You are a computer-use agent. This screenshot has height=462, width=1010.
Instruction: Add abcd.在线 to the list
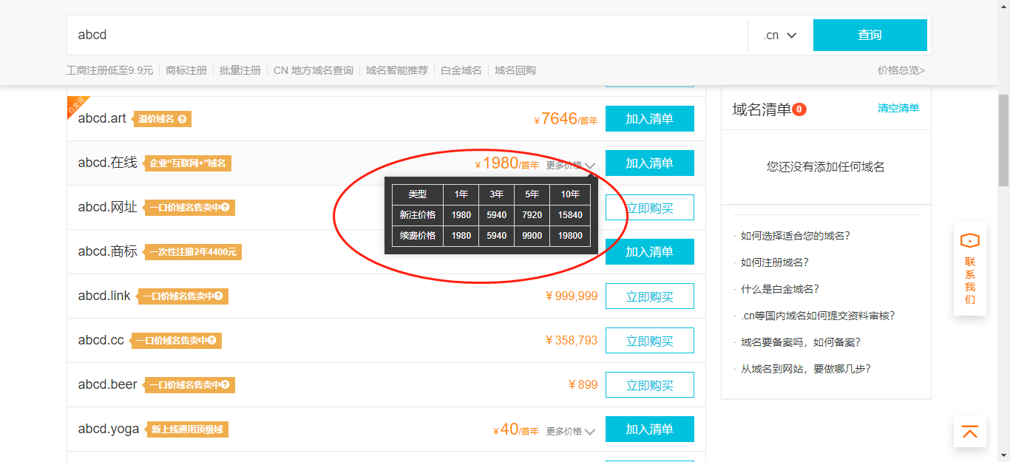[650, 163]
